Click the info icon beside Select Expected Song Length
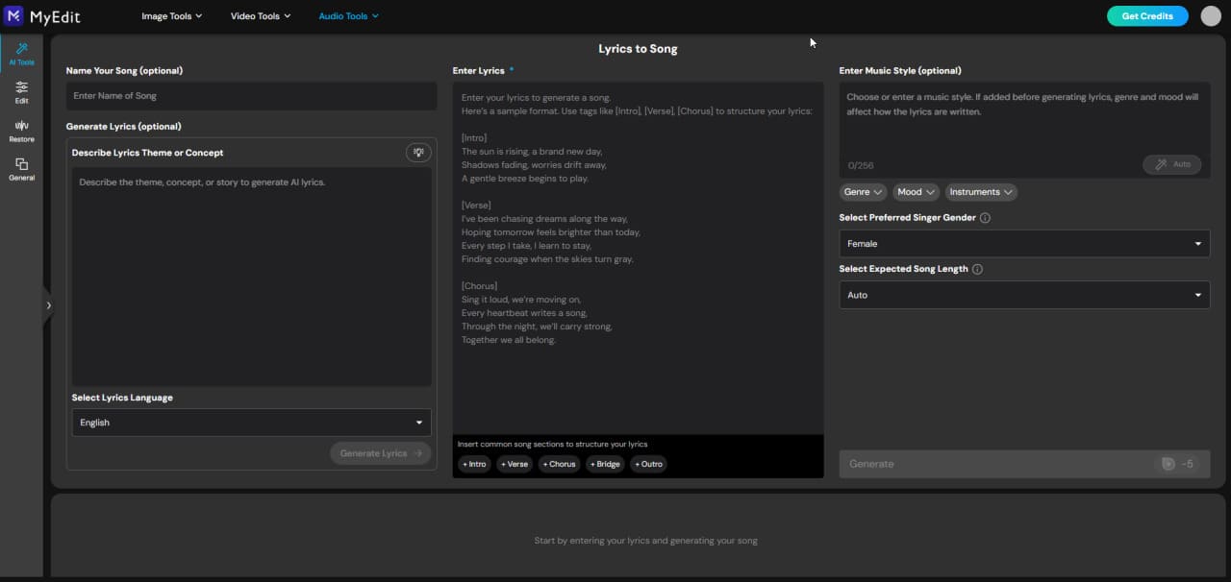The width and height of the screenshot is (1231, 582). pos(977,269)
